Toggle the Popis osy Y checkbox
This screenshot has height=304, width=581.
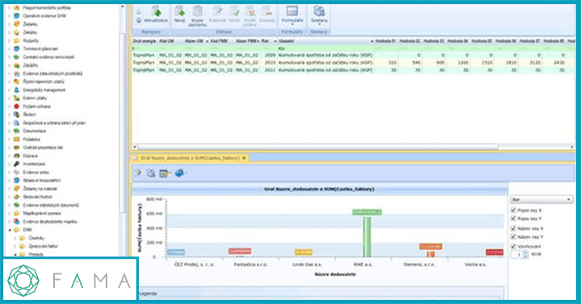(x=513, y=219)
